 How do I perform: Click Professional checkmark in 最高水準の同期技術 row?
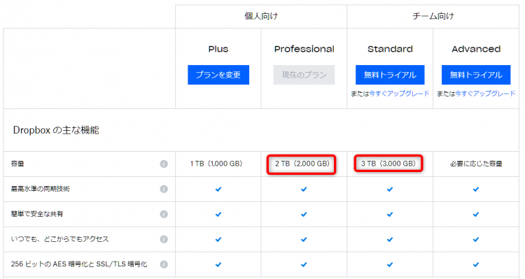[304, 189]
